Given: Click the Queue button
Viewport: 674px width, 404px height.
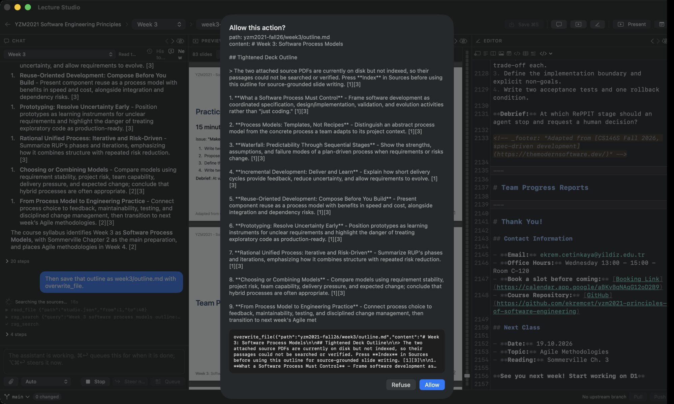Looking at the screenshot, I should (167, 381).
